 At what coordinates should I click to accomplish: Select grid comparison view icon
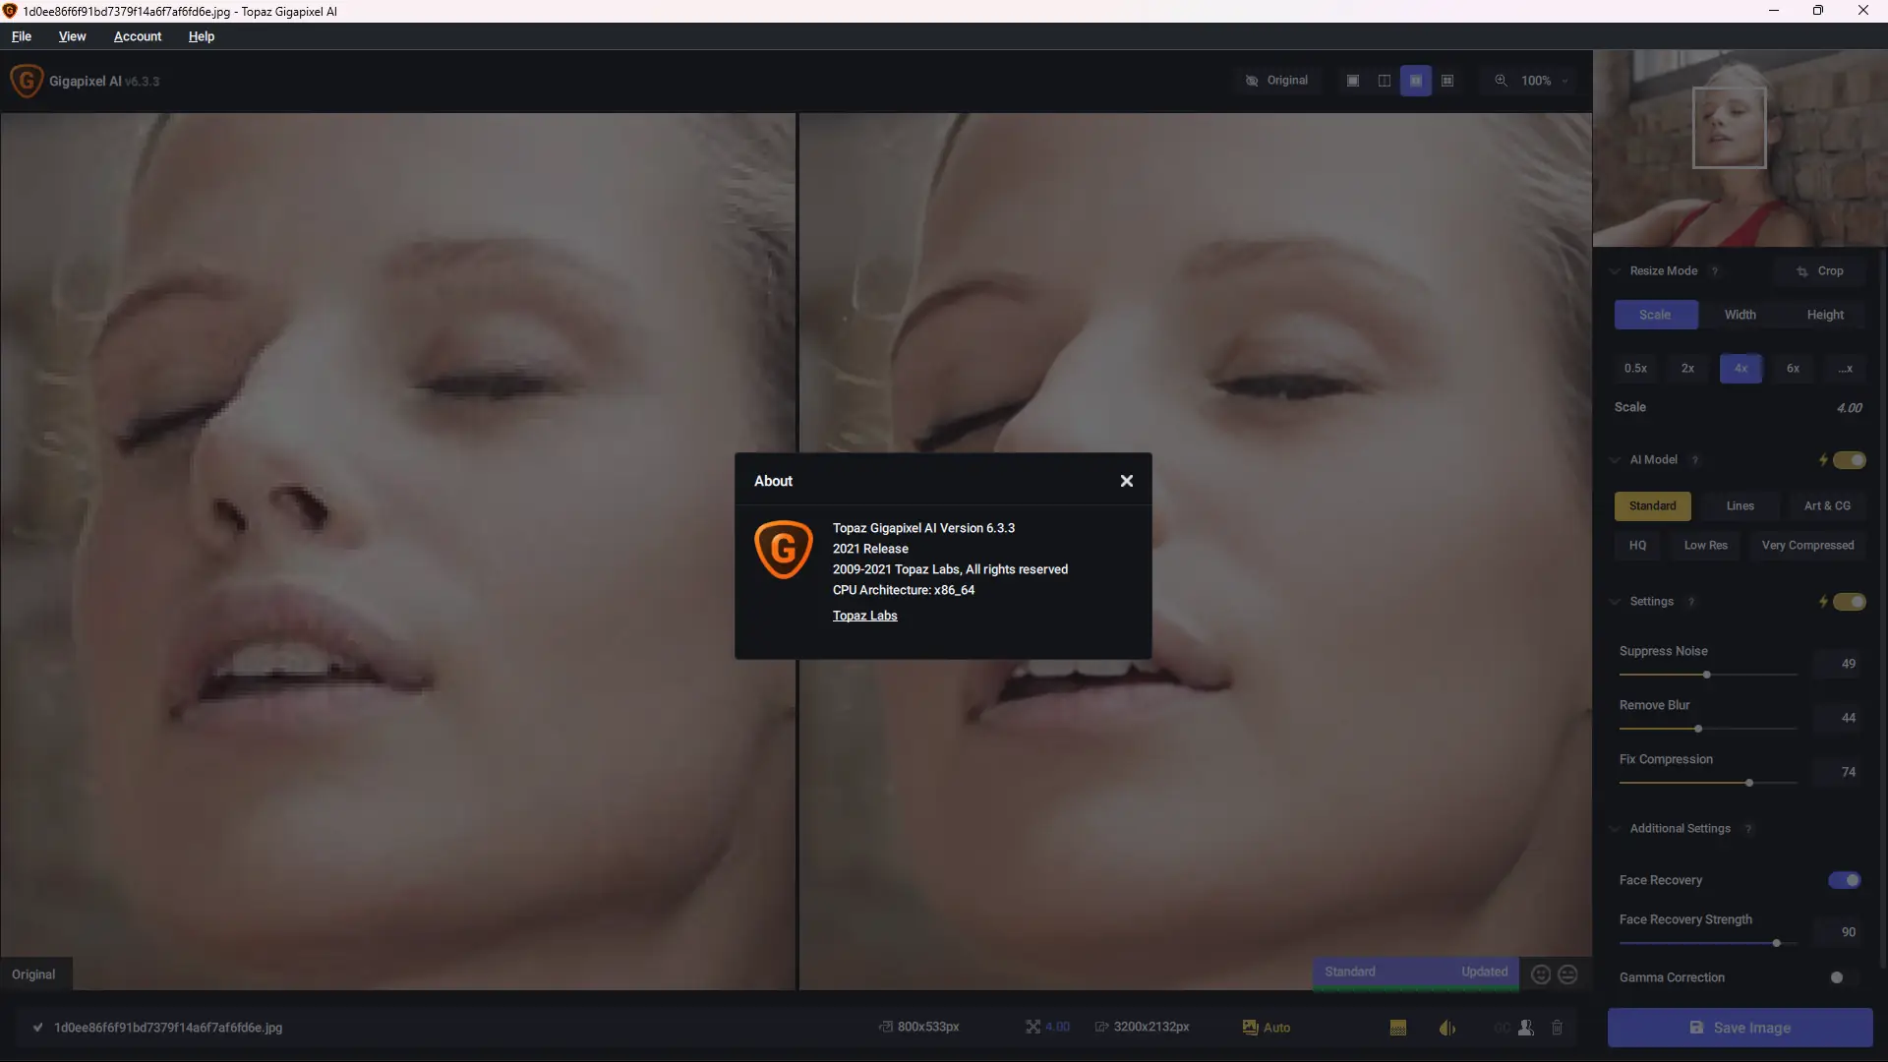pos(1447,81)
